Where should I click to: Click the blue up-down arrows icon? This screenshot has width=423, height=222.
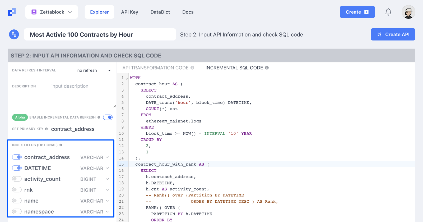point(14,34)
